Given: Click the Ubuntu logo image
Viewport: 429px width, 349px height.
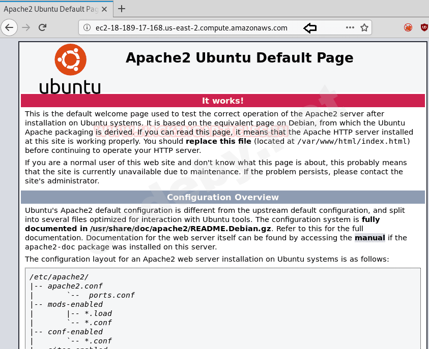Looking at the screenshot, I should (70, 69).
